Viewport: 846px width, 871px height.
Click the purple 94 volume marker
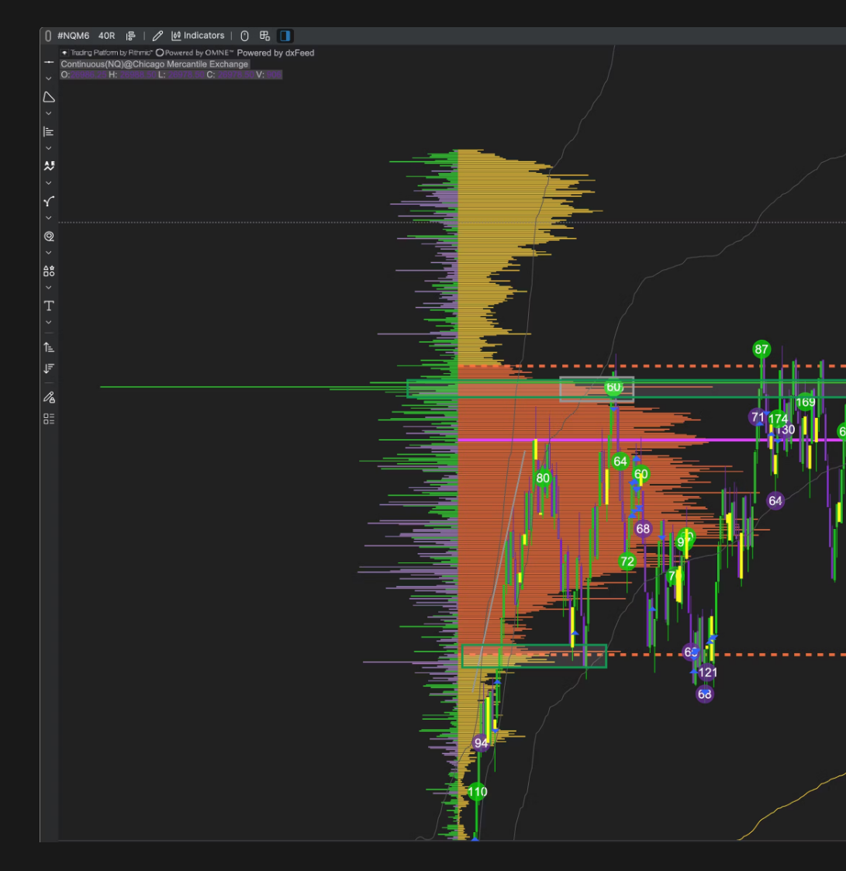pos(481,743)
